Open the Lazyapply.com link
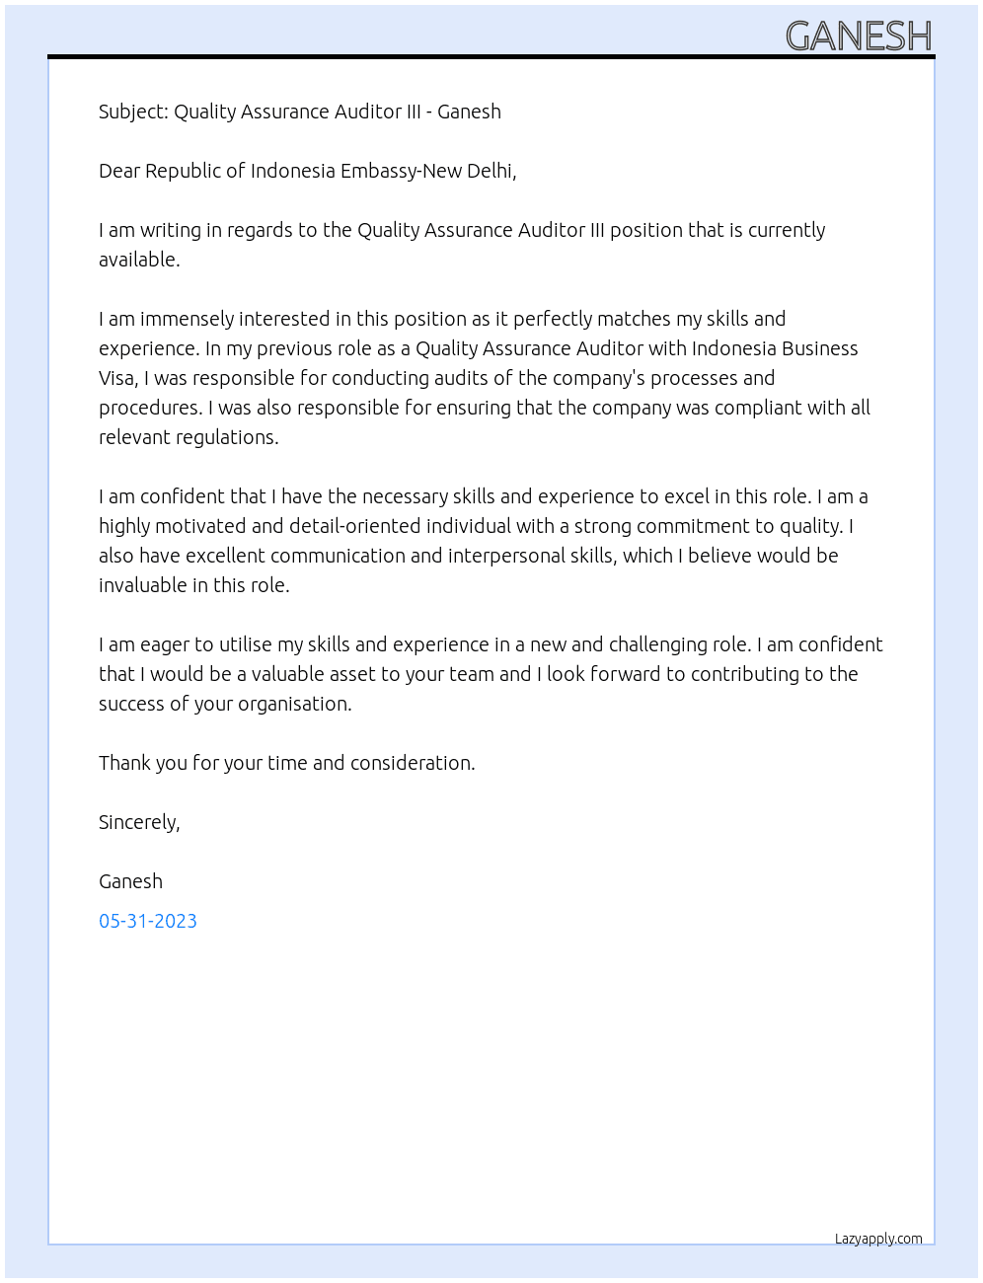The image size is (983, 1283). tap(878, 1239)
